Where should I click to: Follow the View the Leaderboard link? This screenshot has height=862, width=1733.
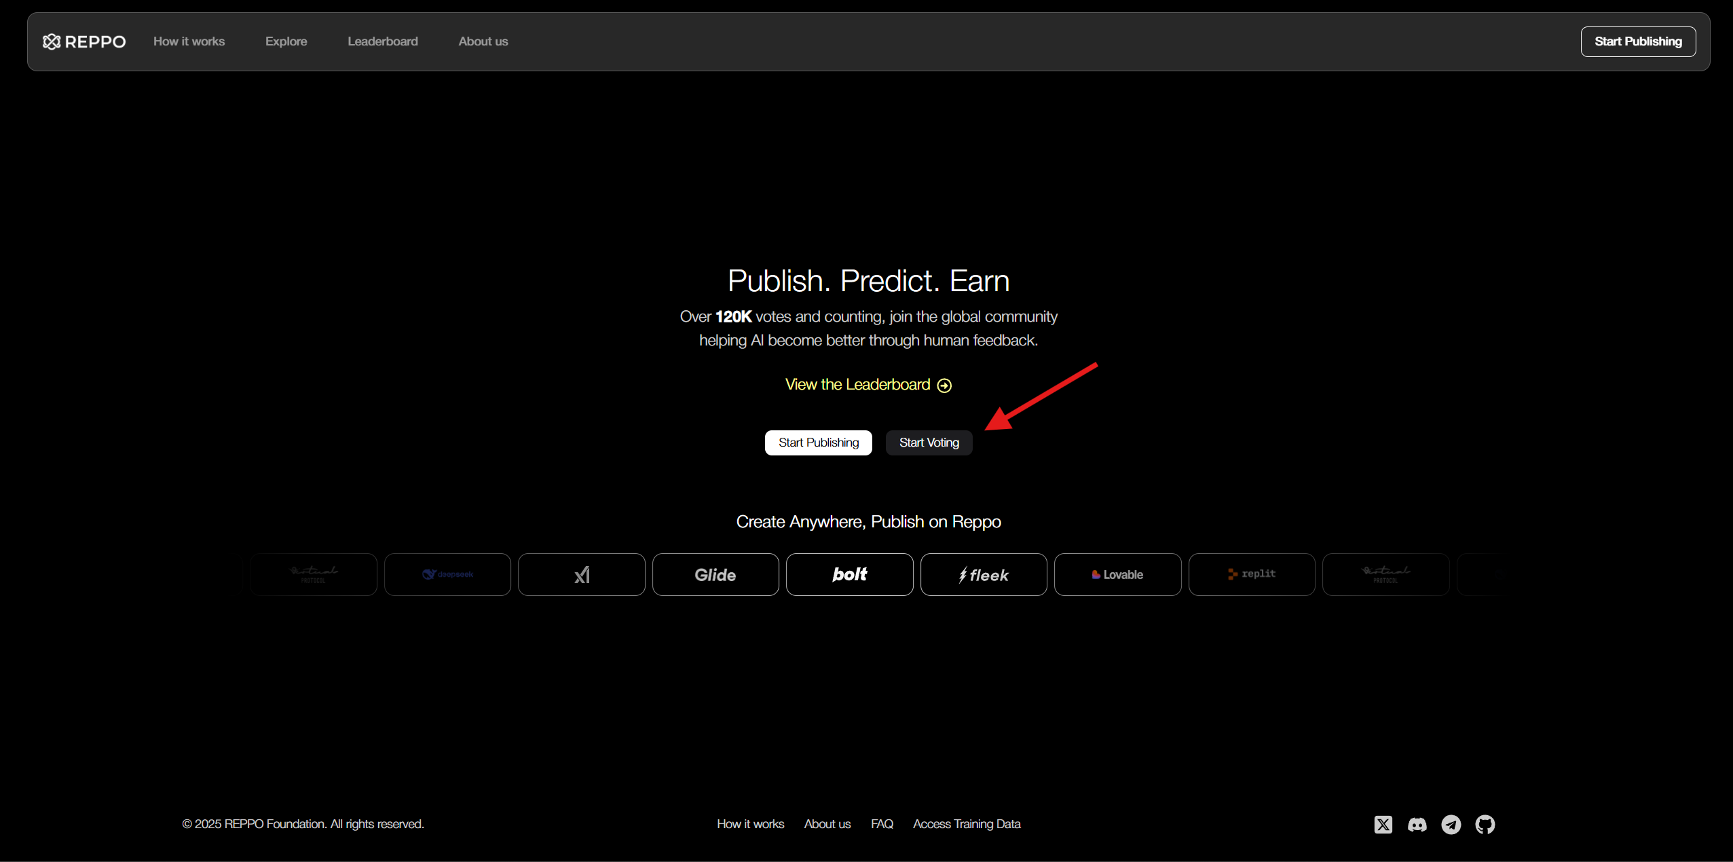click(x=868, y=385)
